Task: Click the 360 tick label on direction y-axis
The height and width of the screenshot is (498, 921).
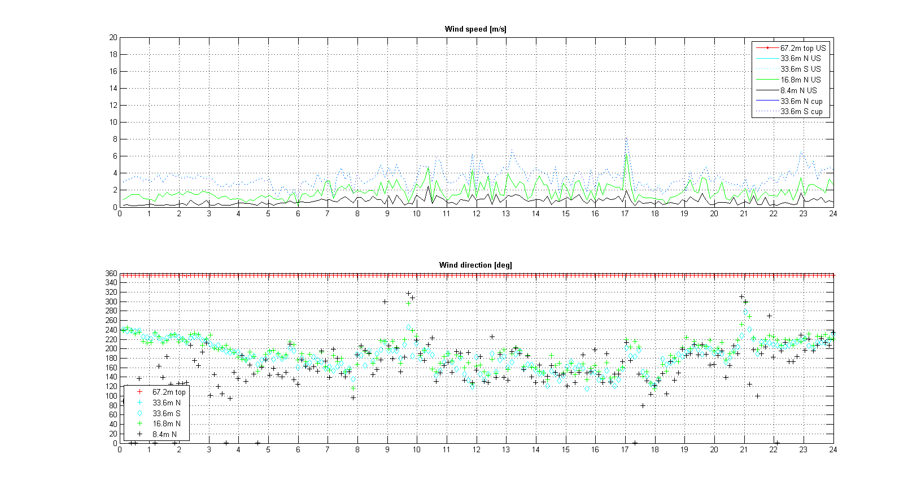Action: [x=112, y=274]
